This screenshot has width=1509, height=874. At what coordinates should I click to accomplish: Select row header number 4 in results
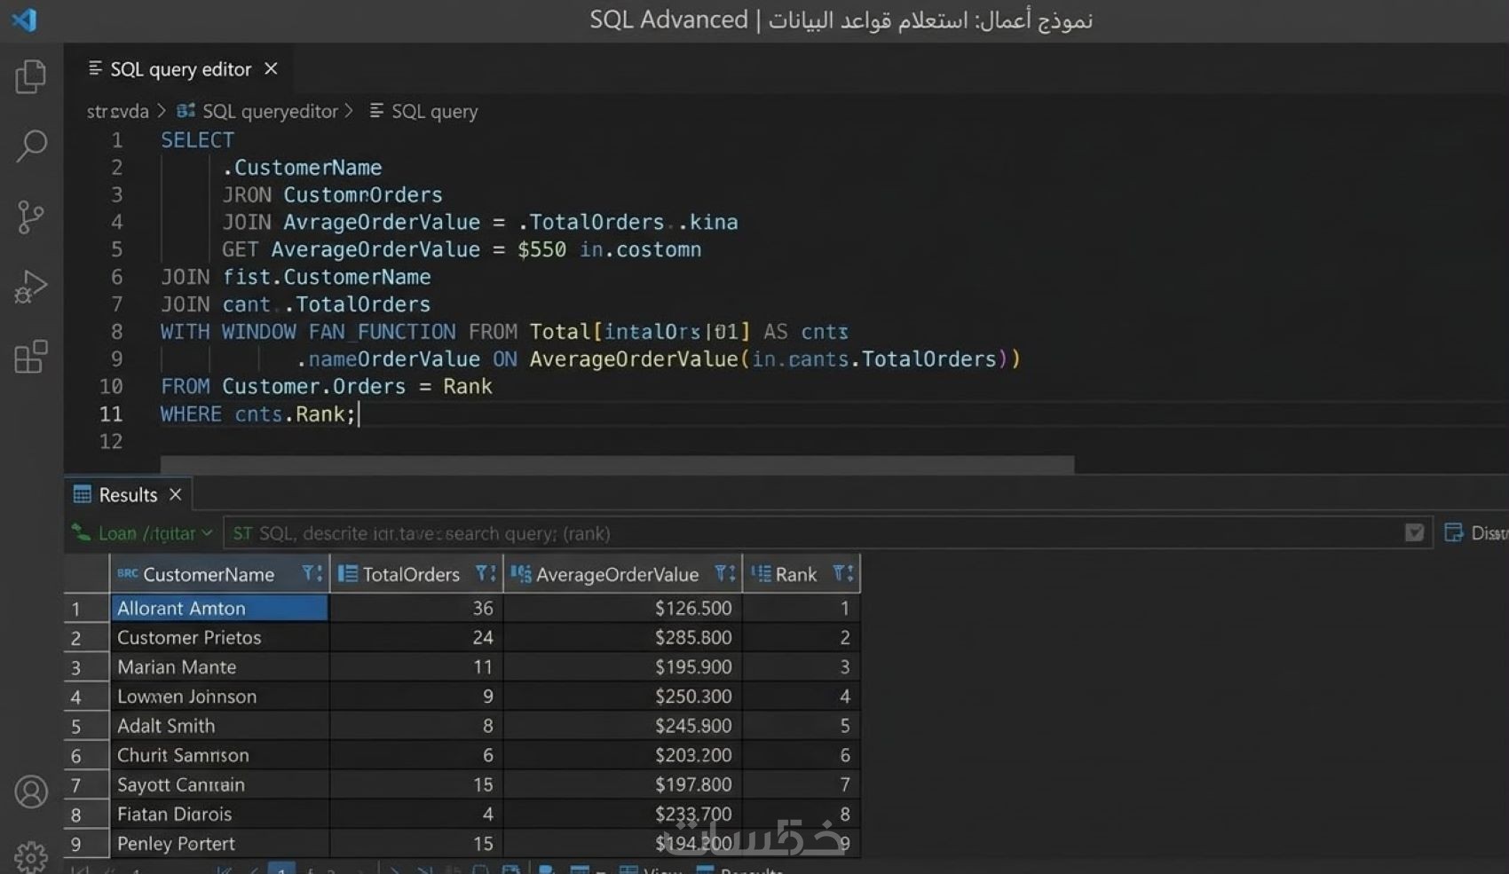pos(86,697)
